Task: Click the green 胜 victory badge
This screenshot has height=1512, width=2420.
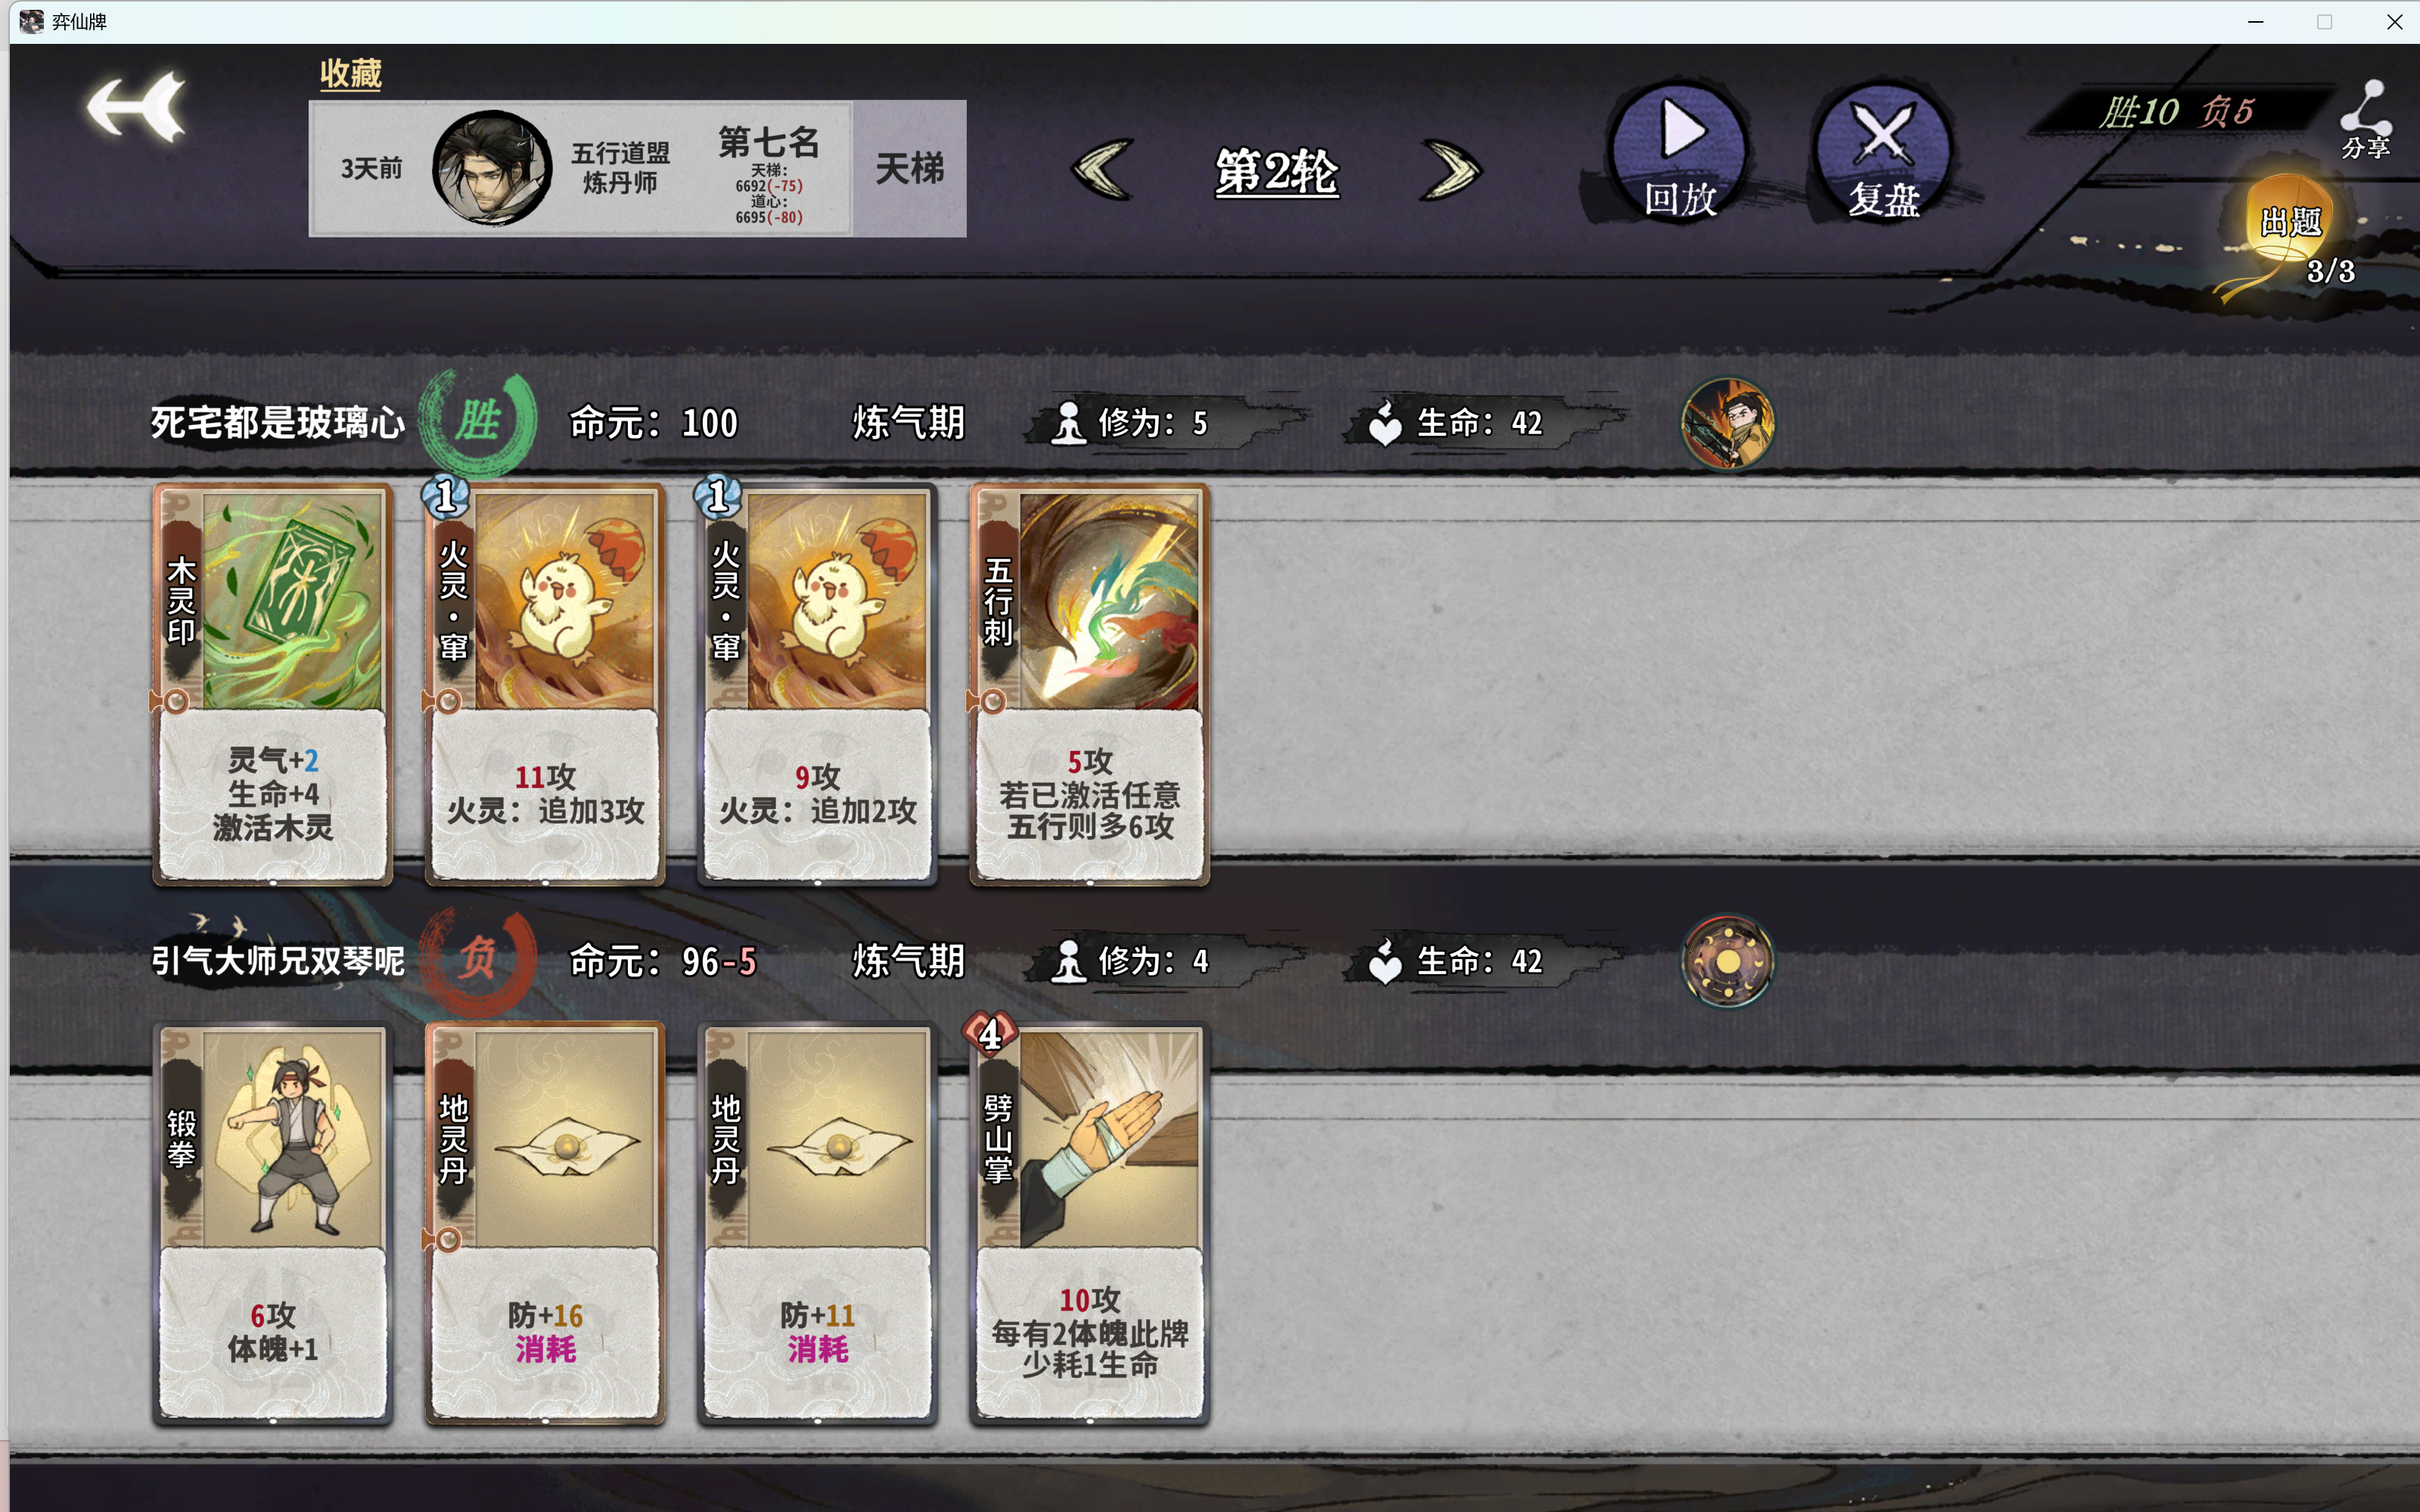Action: [x=477, y=421]
